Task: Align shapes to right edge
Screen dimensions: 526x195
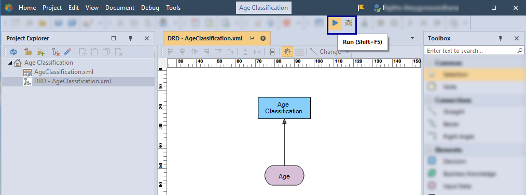Action: click(206, 52)
